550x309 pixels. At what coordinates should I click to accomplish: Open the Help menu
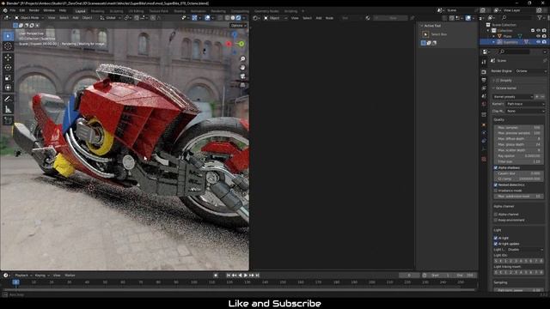(x=63, y=10)
